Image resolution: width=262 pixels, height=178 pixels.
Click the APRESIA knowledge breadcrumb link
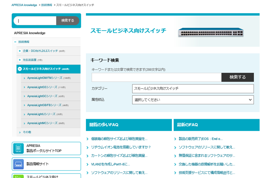click(x=24, y=5)
